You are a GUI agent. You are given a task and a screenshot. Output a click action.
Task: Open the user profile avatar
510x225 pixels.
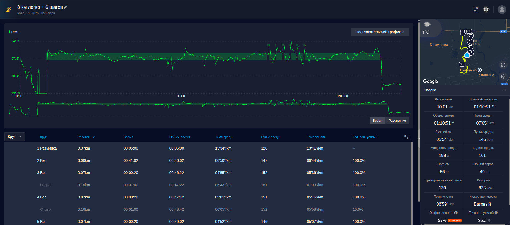click(502, 10)
